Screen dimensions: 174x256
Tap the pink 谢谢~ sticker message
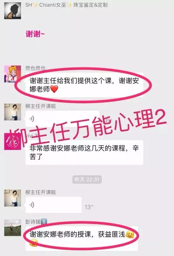coord(35,34)
